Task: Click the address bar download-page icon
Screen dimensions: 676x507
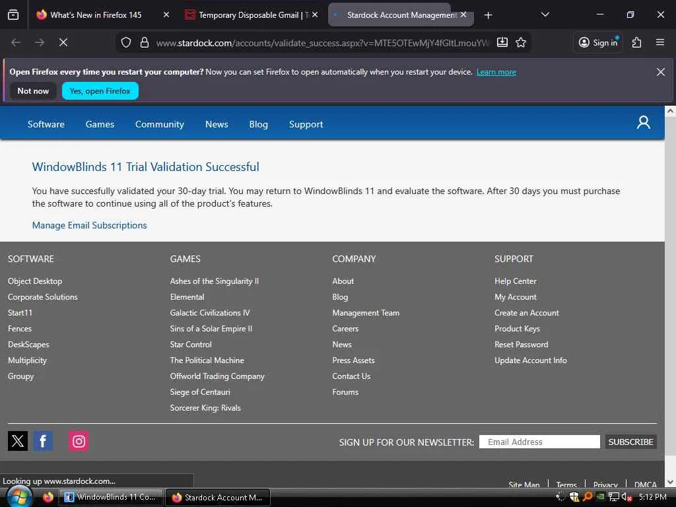Action: pyautogui.click(x=502, y=42)
